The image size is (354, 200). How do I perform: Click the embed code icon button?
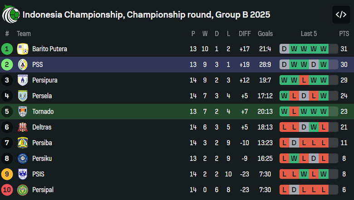pos(341,15)
